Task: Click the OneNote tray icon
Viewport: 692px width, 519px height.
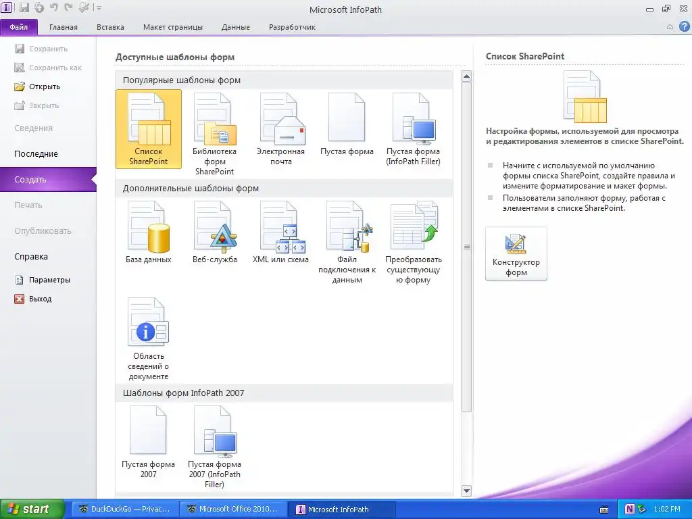Action: click(x=630, y=509)
